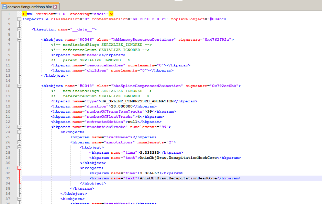Close the aoexecutionguardchop.hkx tab
The width and height of the screenshot is (322, 204).
55,7
